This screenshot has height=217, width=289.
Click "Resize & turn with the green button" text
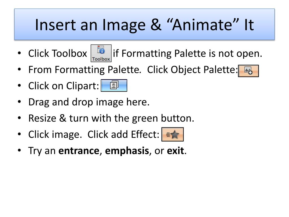pos(111,118)
